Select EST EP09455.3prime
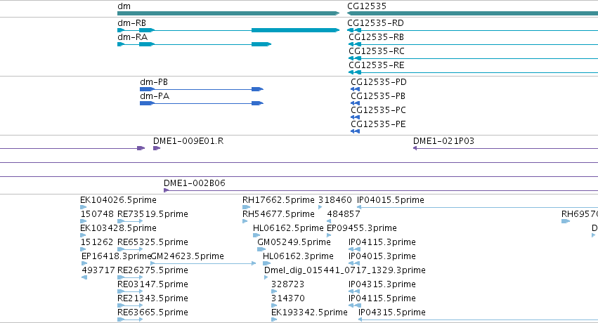The width and height of the screenshot is (598, 323). [x=362, y=228]
